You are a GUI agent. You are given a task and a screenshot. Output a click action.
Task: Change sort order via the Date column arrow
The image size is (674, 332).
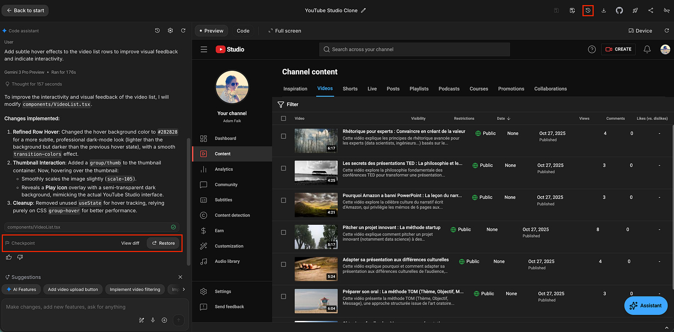(x=509, y=118)
